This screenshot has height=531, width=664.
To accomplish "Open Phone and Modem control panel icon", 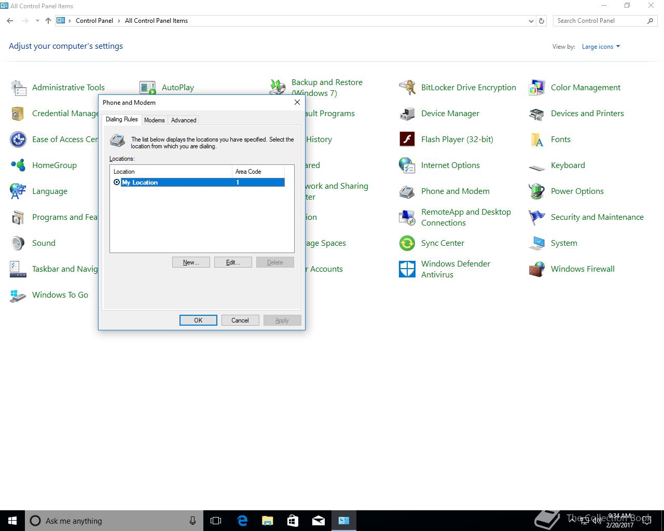I will pyautogui.click(x=407, y=191).
